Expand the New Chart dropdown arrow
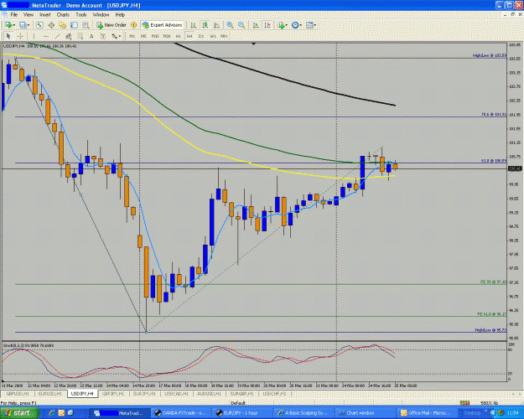524x419 pixels. (x=13, y=25)
